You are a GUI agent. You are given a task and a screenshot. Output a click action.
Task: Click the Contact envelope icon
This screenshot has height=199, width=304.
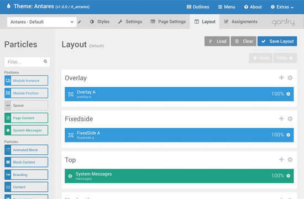point(8,187)
